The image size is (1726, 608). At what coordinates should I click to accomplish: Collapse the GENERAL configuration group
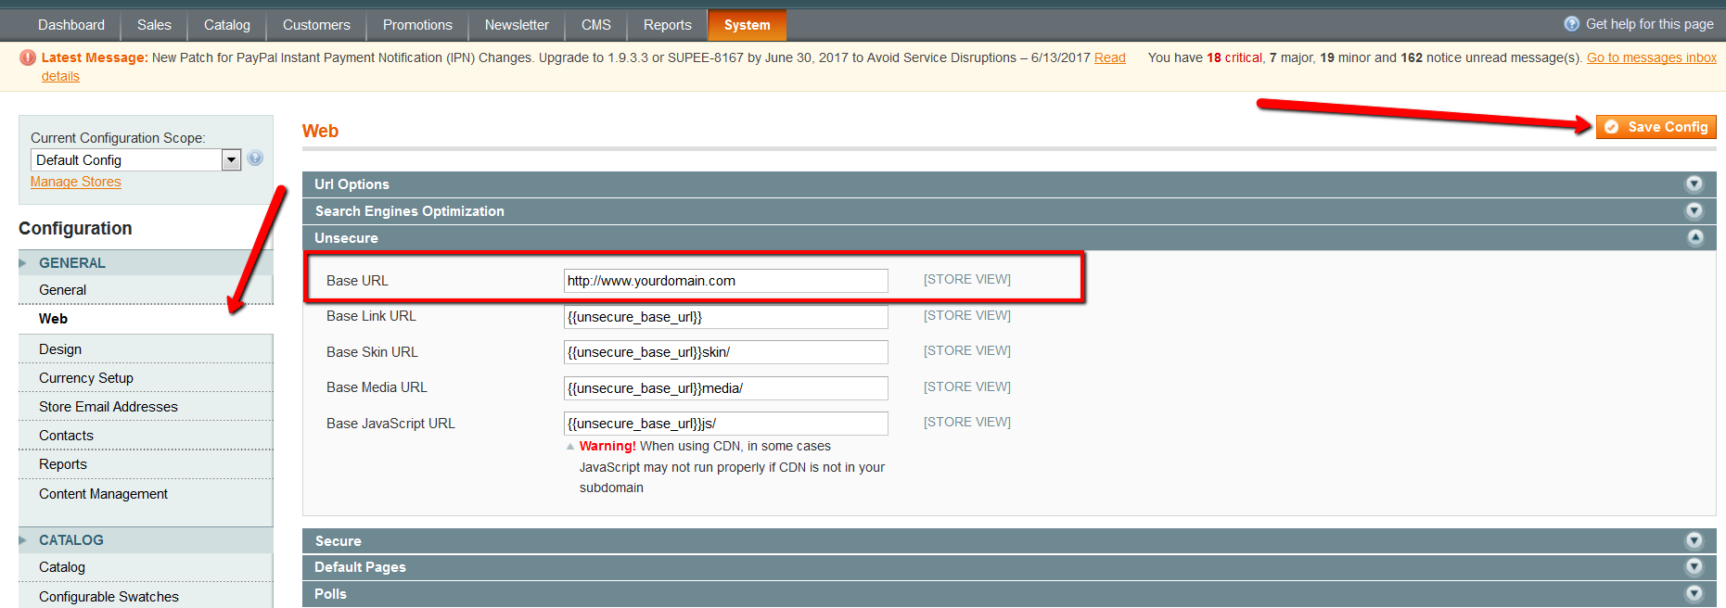pos(146,263)
